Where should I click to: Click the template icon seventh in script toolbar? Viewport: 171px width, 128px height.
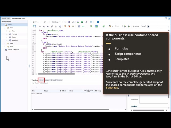pos(60,26)
